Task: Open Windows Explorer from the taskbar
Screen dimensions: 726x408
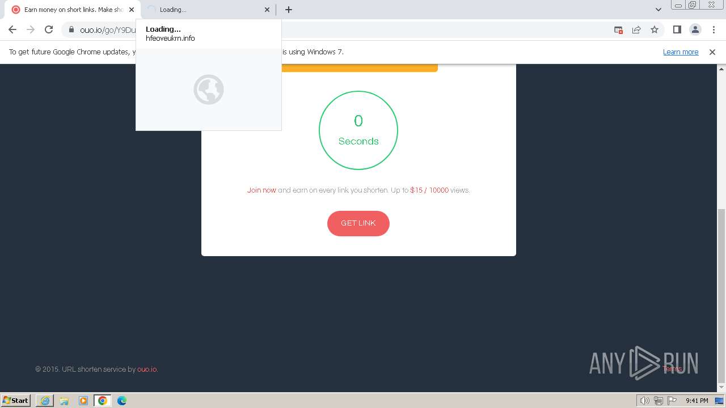Action: [64, 401]
